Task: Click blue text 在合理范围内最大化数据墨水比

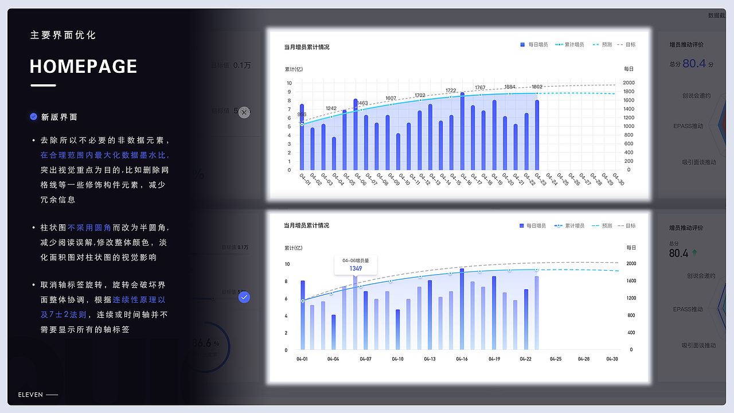Action: [105, 155]
